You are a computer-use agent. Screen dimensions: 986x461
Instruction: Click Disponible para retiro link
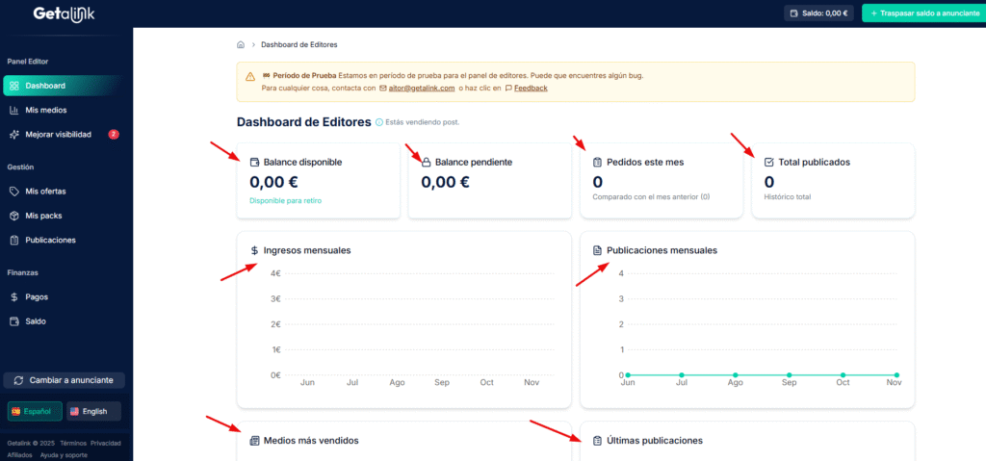285,200
